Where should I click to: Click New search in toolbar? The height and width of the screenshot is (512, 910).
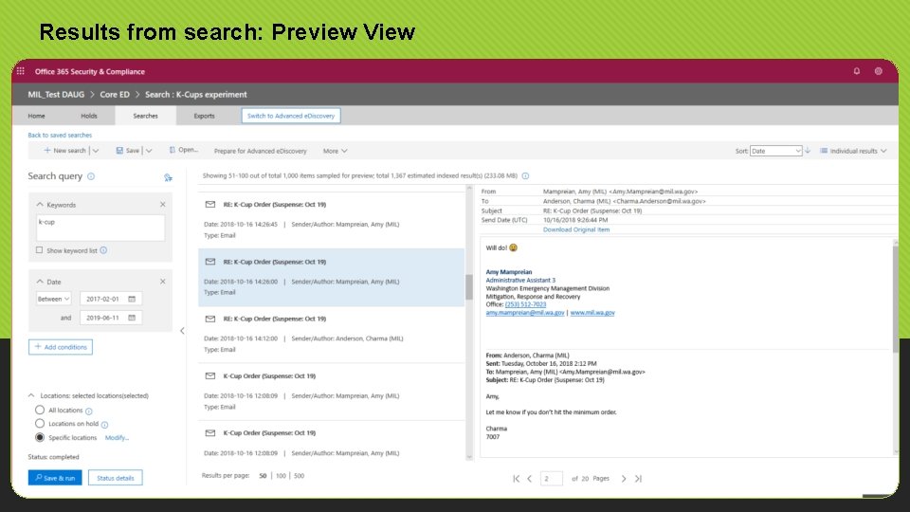(x=65, y=151)
